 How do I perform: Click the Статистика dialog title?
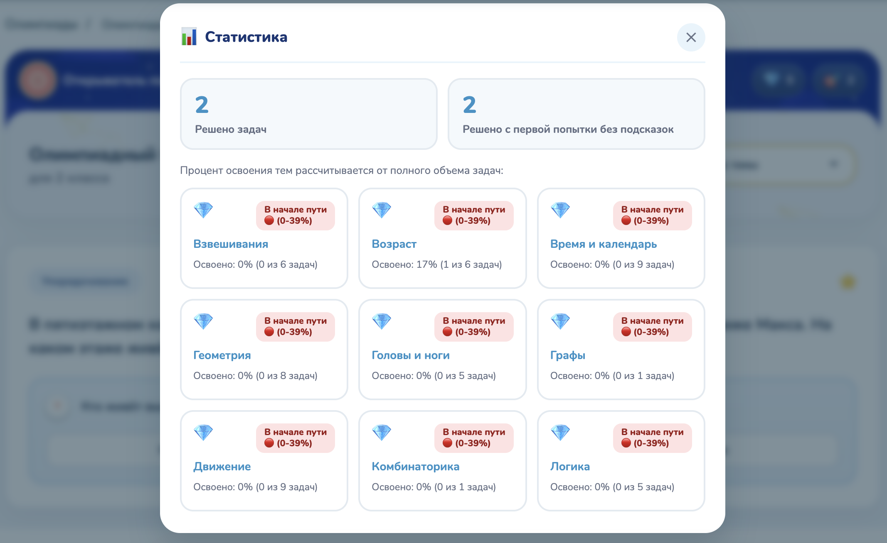(246, 37)
